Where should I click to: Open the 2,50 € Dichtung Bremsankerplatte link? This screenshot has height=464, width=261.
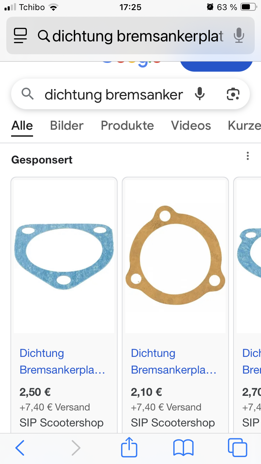click(x=62, y=361)
